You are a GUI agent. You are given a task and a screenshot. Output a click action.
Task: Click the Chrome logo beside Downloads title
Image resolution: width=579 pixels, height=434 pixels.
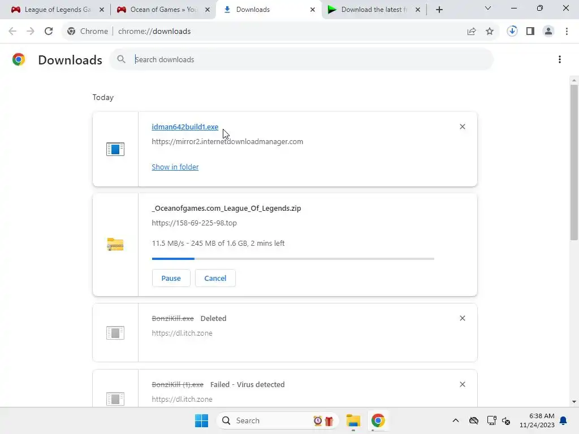19,59
